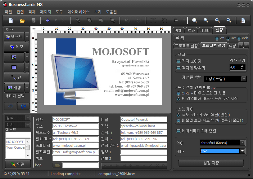Expand the image button dropdown arrow
The width and height of the screenshot is (253, 179).
(x=27, y=57)
